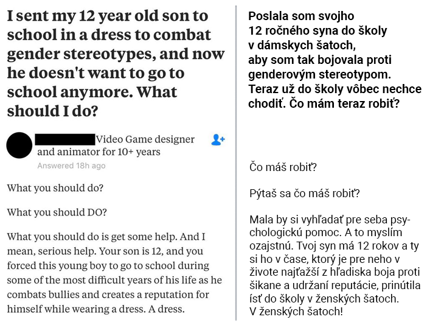Click the Slovak sentence "Čo mám teraz robiť?"
This screenshot has width=427, height=325.
[x=350, y=103]
